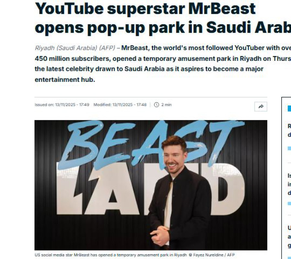This screenshot has height=259, width=291.
Task: Click the '2 min' reading time label
Action: [166, 105]
